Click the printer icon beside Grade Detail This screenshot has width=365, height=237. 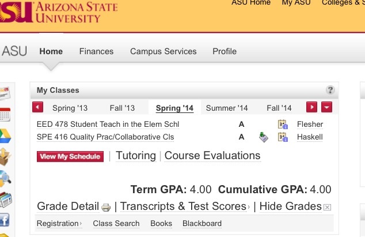106,207
